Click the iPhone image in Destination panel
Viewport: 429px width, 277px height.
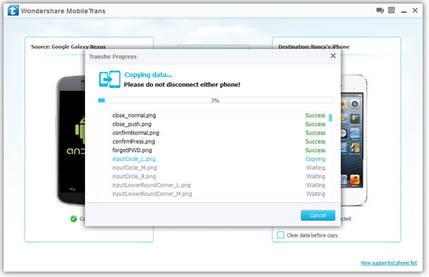tap(353, 140)
